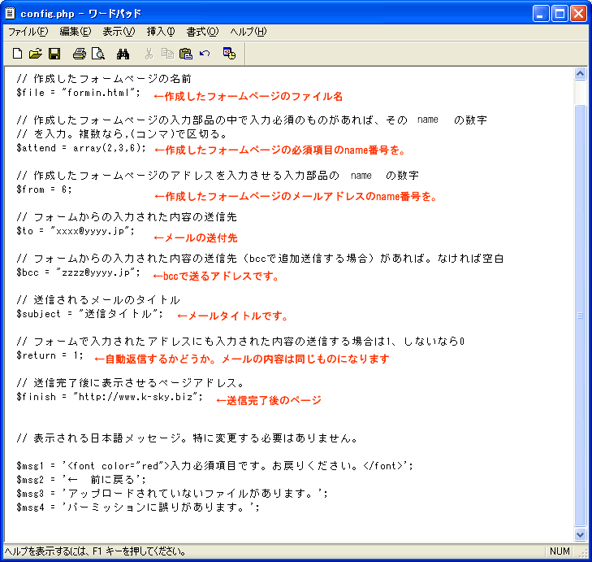Image resolution: width=592 pixels, height=562 pixels.
Task: Save the document using the floppy disk icon
Action: tap(54, 54)
